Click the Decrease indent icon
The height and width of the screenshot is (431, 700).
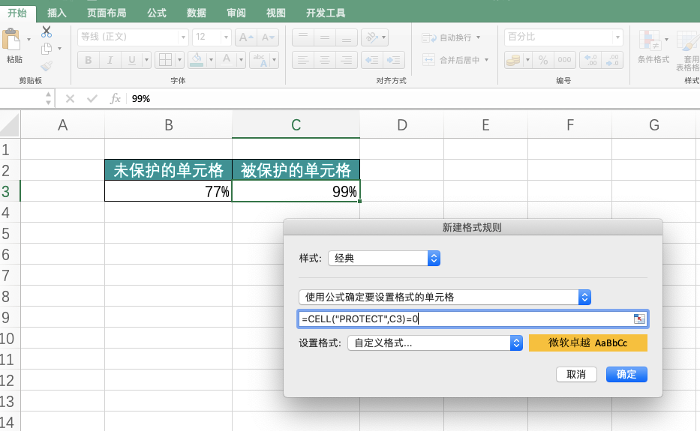pyautogui.click(x=371, y=60)
